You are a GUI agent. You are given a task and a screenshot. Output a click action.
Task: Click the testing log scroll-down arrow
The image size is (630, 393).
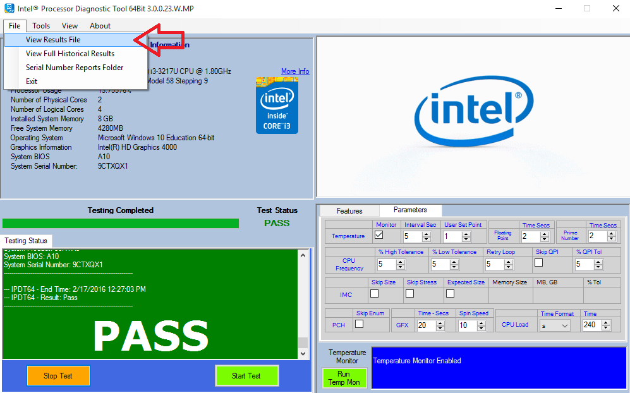pyautogui.click(x=303, y=354)
